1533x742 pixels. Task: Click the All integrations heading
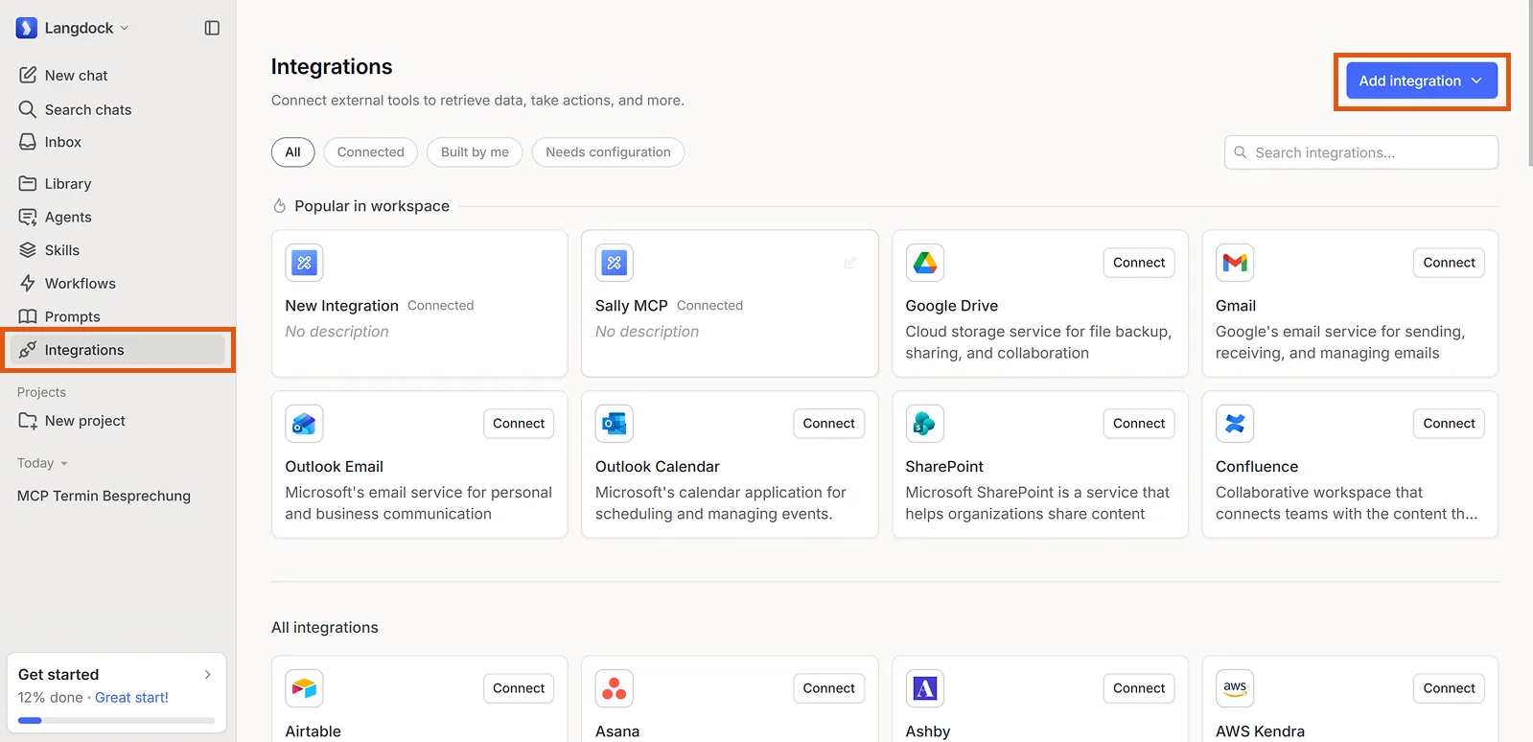point(325,628)
